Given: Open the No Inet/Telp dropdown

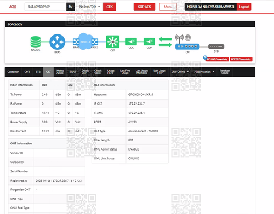Looking at the screenshot, I should tap(89, 7).
